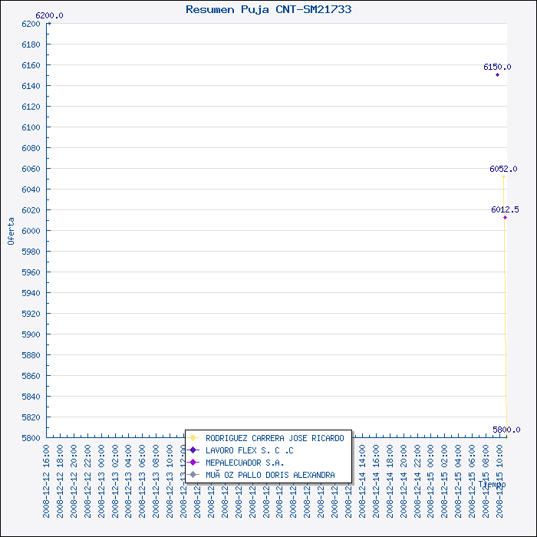Select MUÑOZ PALLO DORIS ALEXANDRA legend label

tap(270, 475)
